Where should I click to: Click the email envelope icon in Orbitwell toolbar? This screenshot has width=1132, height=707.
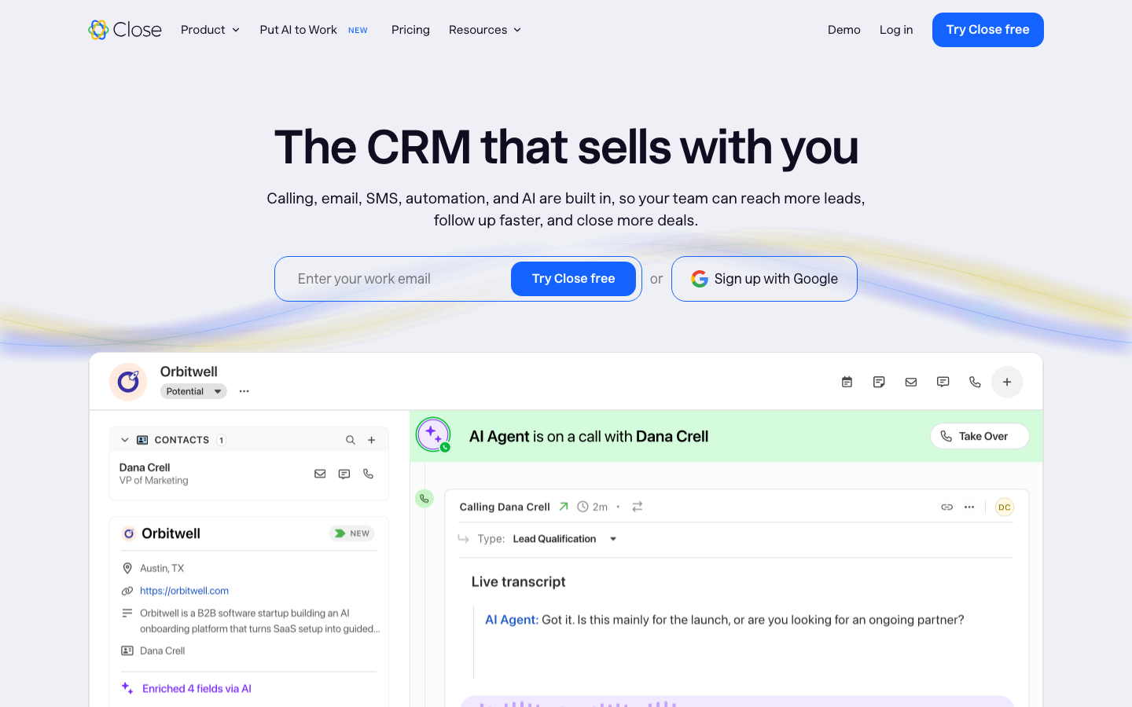(x=911, y=382)
